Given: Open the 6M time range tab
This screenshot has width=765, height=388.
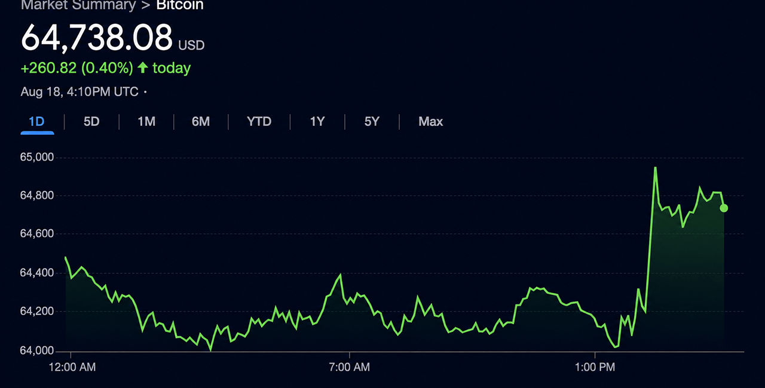Looking at the screenshot, I should point(201,122).
